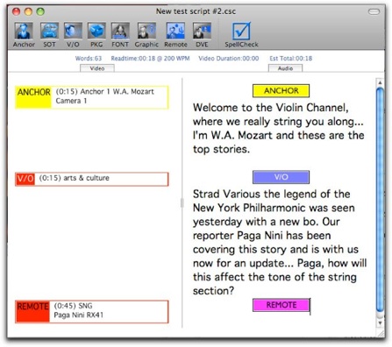Image resolution: width=392 pixels, height=347 pixels.
Task: Select the red V/O arts & culture cue
Action: point(92,179)
